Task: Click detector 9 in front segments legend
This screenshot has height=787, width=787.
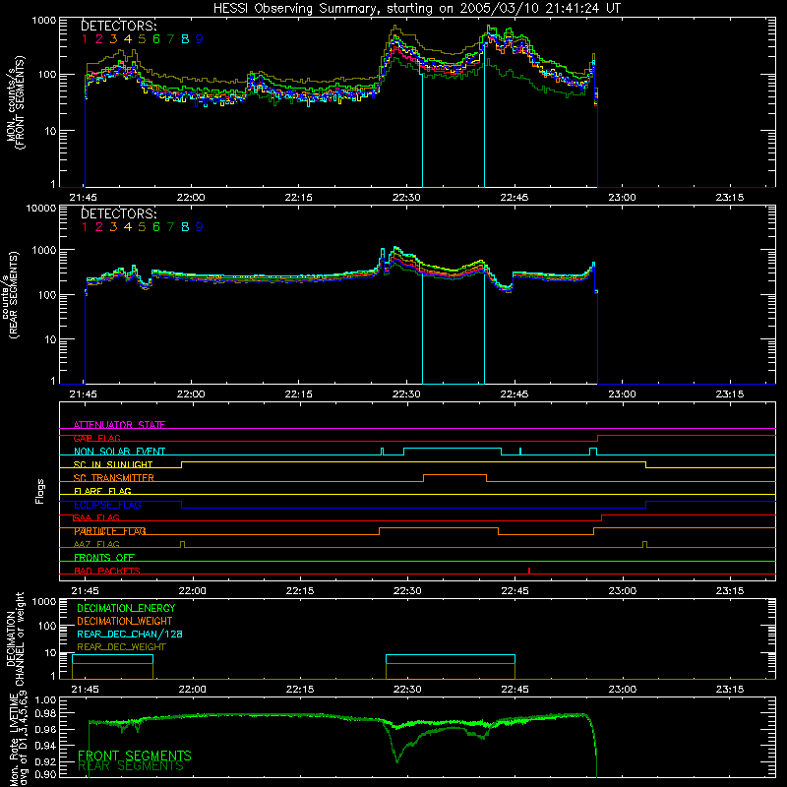Action: [x=200, y=39]
